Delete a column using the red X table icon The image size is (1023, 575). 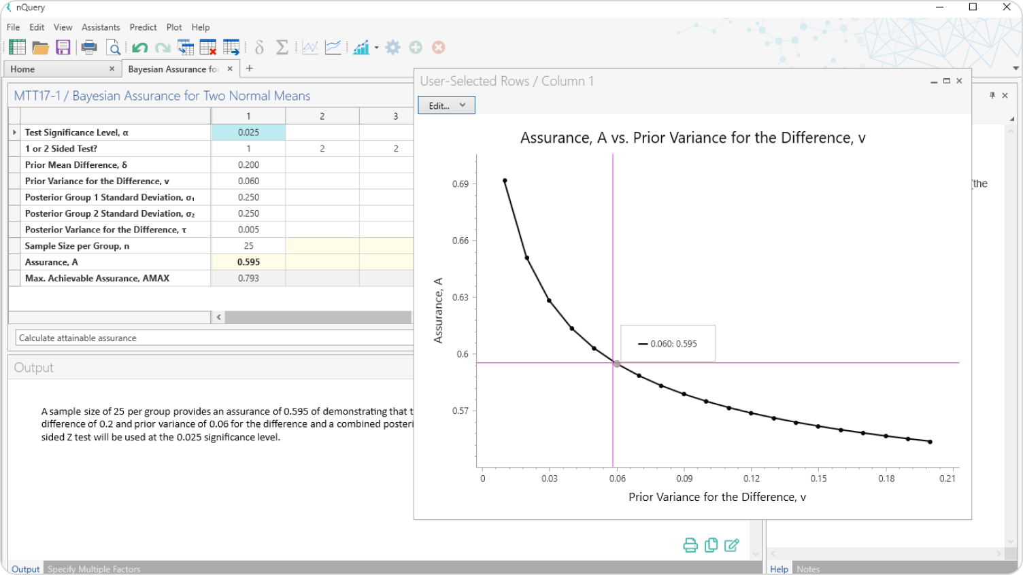[207, 47]
